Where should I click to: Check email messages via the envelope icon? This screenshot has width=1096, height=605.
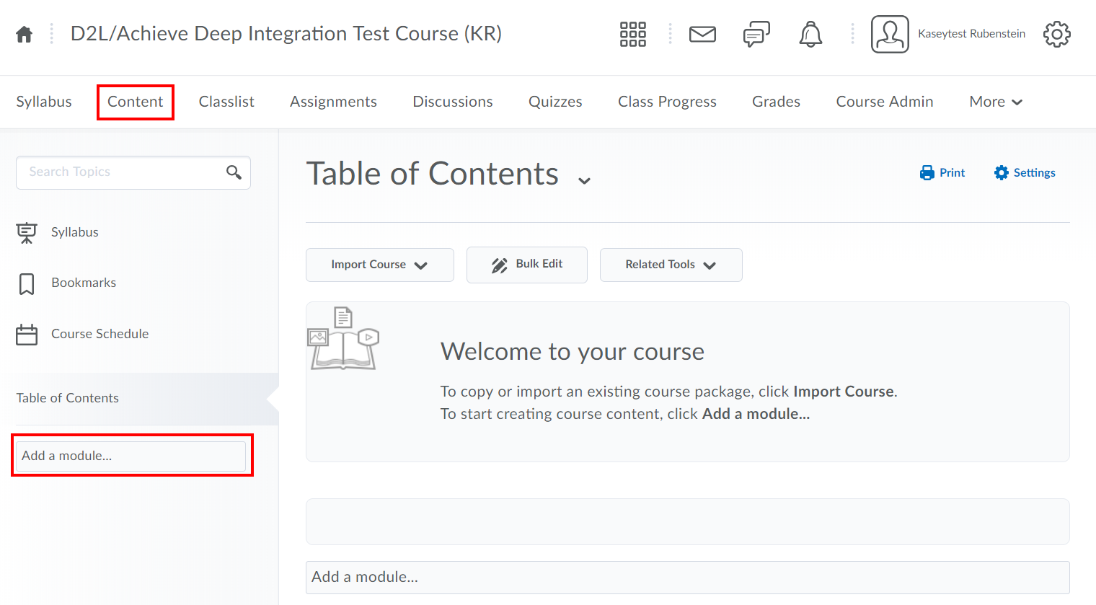click(702, 33)
